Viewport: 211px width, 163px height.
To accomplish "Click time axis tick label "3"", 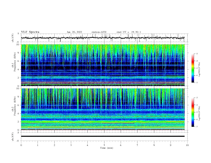I will [x=71, y=145].
